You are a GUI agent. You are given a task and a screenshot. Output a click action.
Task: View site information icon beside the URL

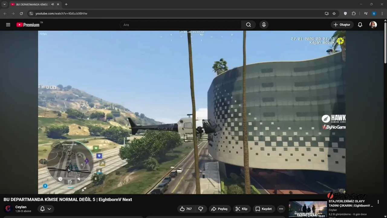click(x=31, y=13)
